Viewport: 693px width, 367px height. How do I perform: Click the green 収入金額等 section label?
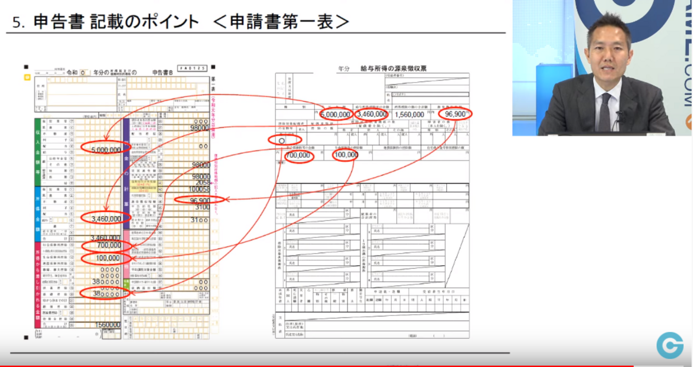pos(37,151)
